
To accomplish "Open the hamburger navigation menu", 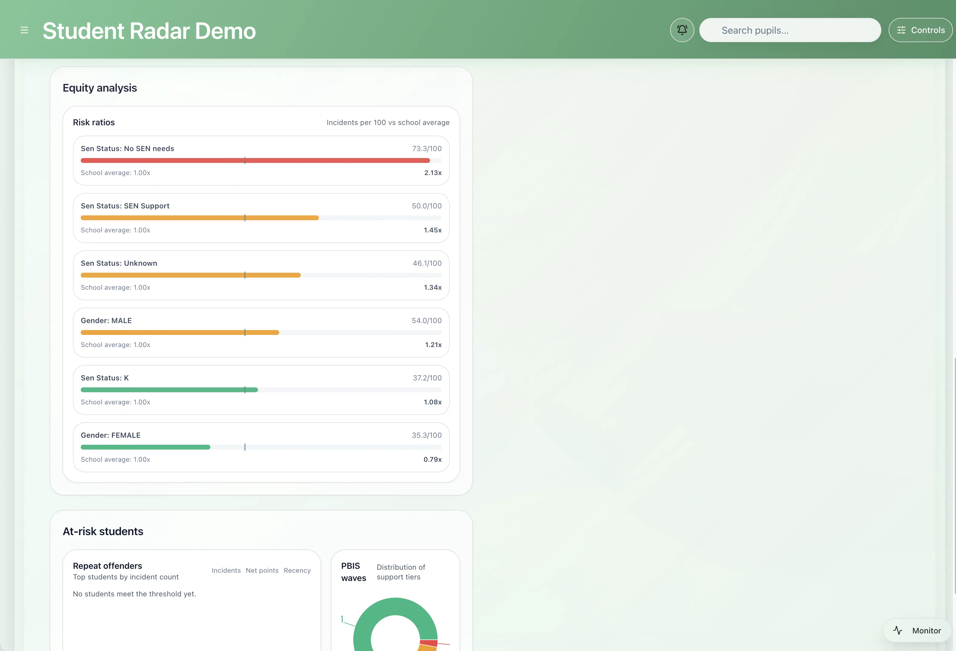I will pyautogui.click(x=24, y=30).
